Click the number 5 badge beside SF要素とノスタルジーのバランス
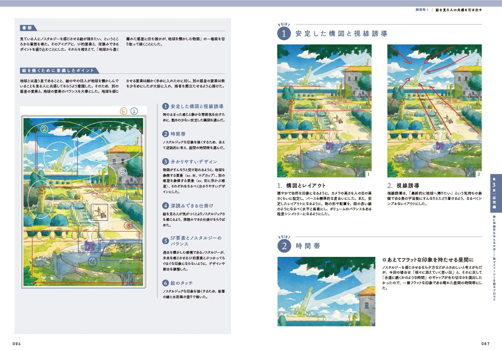502x350 pixels. (x=166, y=241)
